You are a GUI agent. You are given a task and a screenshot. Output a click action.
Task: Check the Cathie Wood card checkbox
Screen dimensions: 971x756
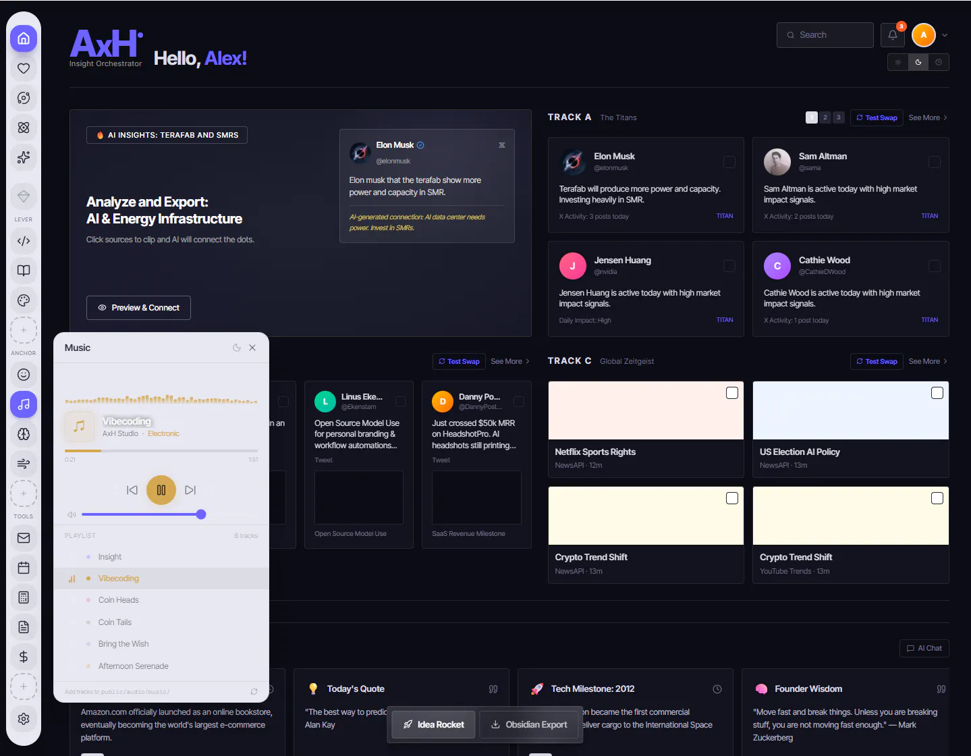click(x=935, y=266)
